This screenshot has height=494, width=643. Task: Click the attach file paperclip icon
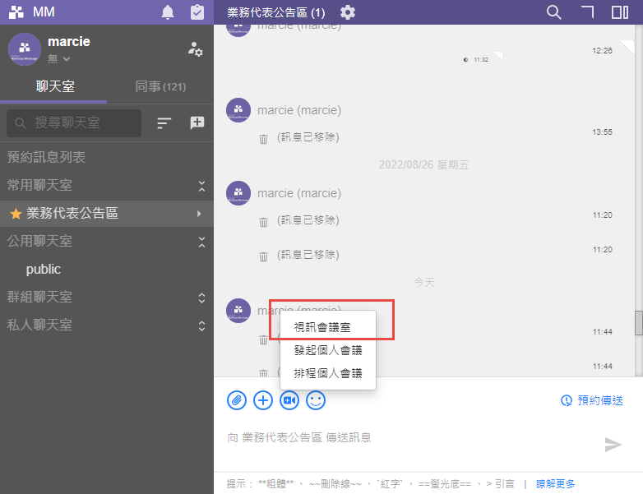(x=237, y=400)
